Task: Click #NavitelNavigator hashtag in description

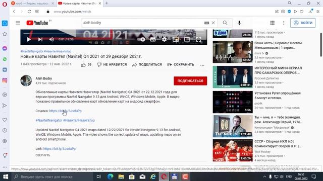Action: tap(49, 120)
